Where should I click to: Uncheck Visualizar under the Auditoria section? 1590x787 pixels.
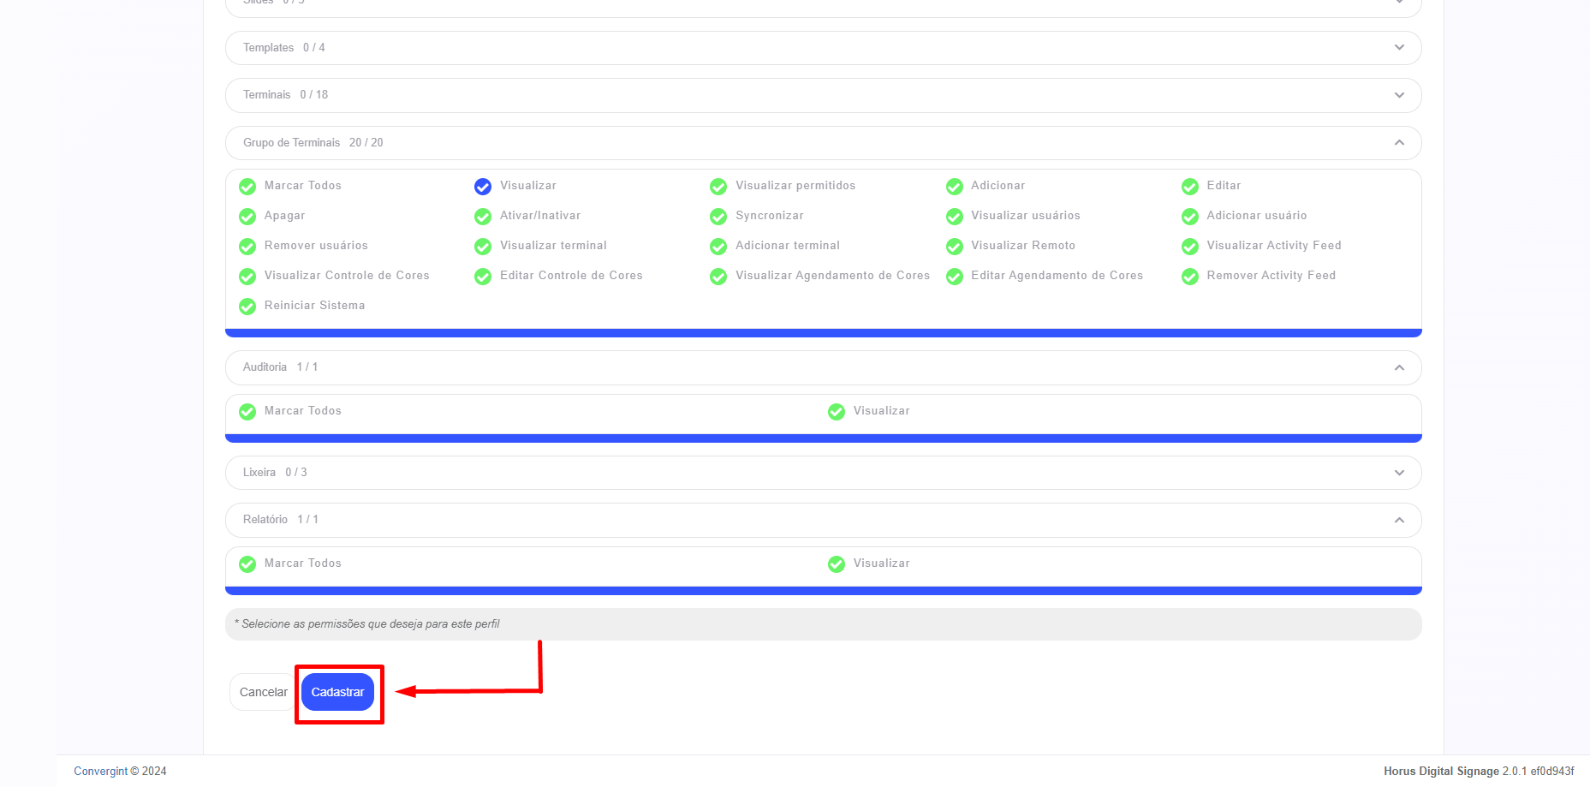(x=837, y=412)
